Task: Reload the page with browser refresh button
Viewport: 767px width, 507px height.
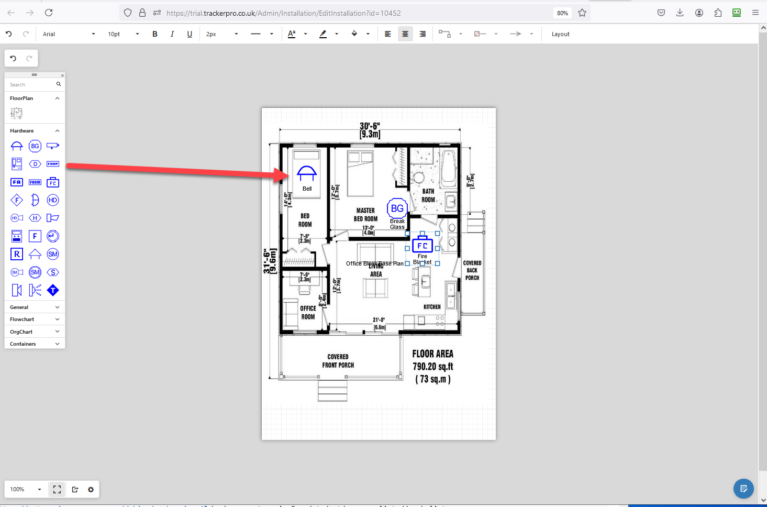Action: pyautogui.click(x=49, y=13)
